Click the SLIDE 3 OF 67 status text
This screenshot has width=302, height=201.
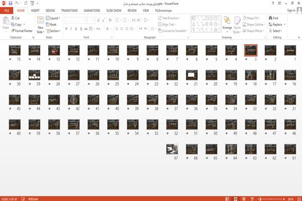[x=9, y=199]
